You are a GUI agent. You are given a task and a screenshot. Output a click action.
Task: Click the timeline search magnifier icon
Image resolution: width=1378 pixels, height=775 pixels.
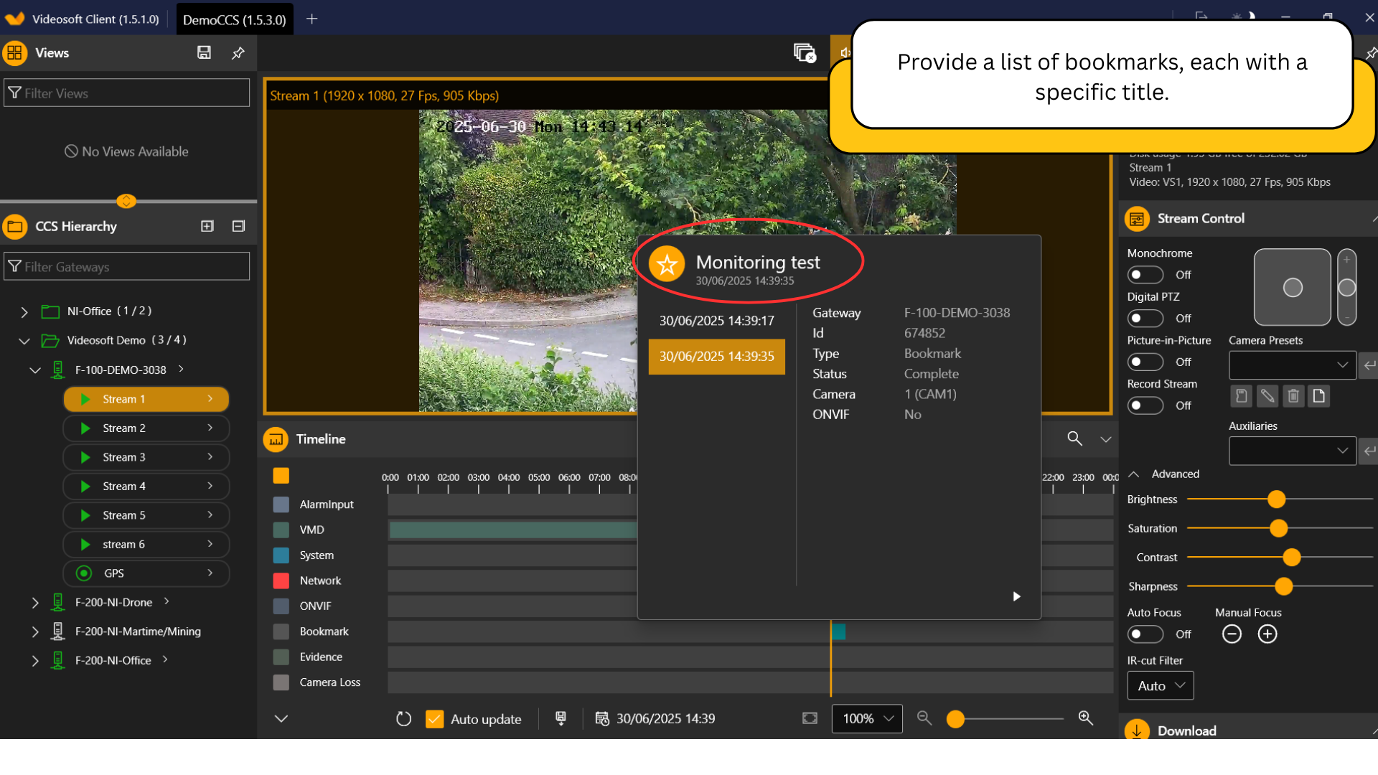coord(1074,438)
